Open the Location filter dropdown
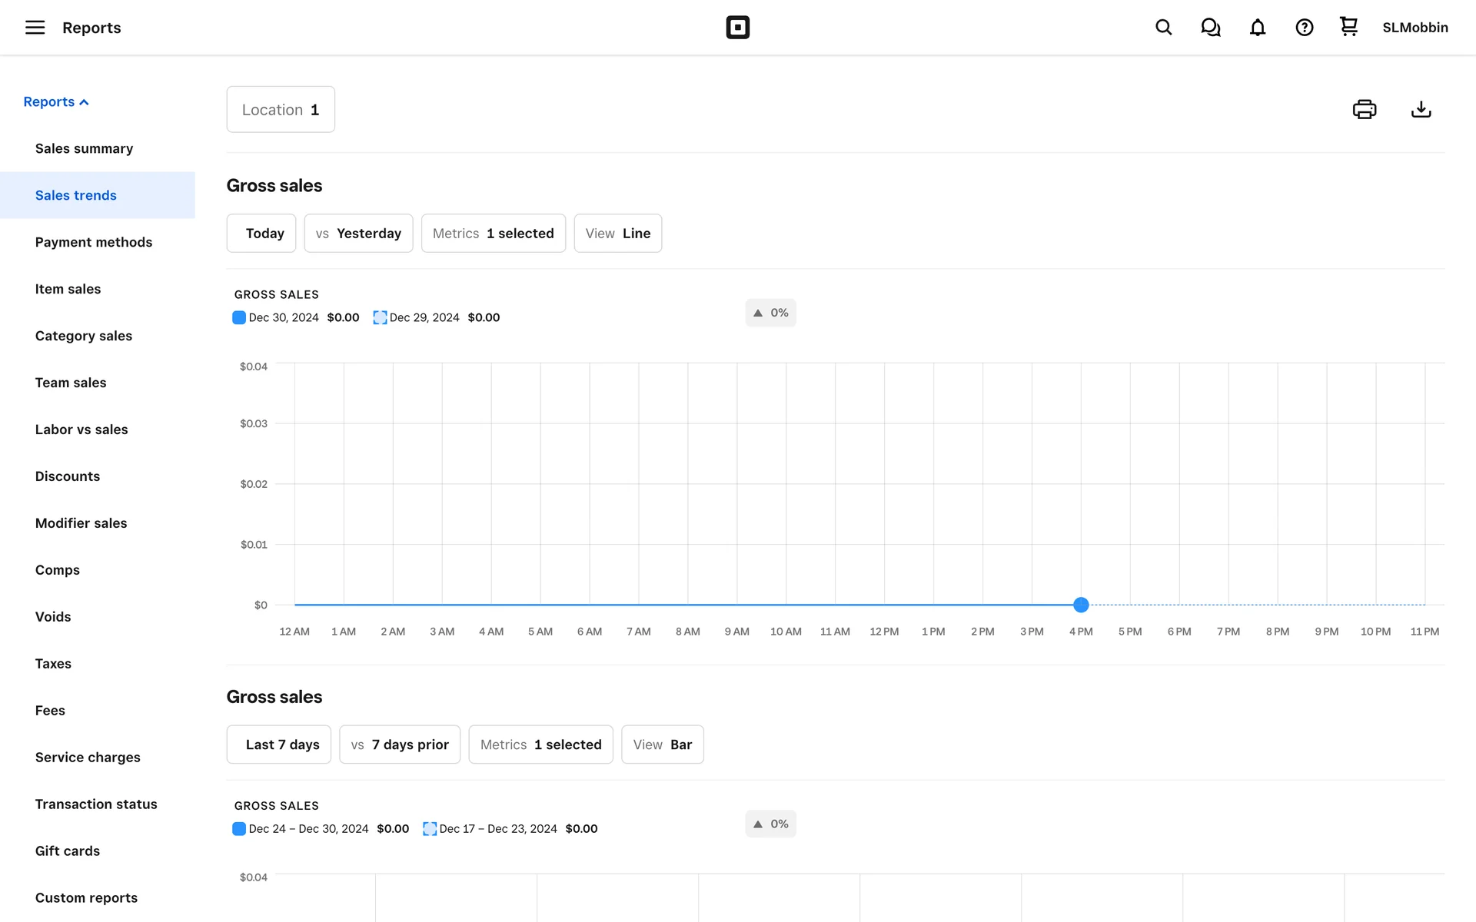The image size is (1476, 922). (281, 109)
